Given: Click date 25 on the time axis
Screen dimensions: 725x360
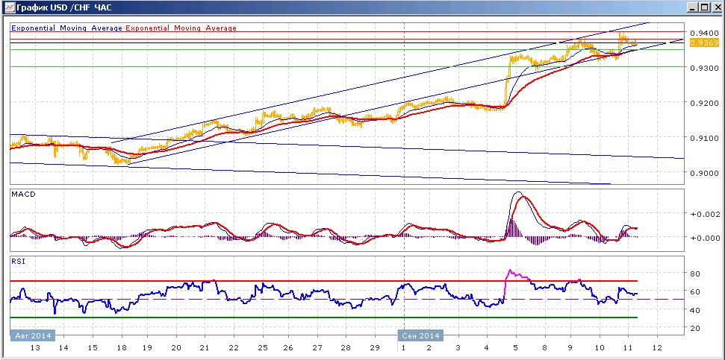Looking at the screenshot, I should point(262,347).
